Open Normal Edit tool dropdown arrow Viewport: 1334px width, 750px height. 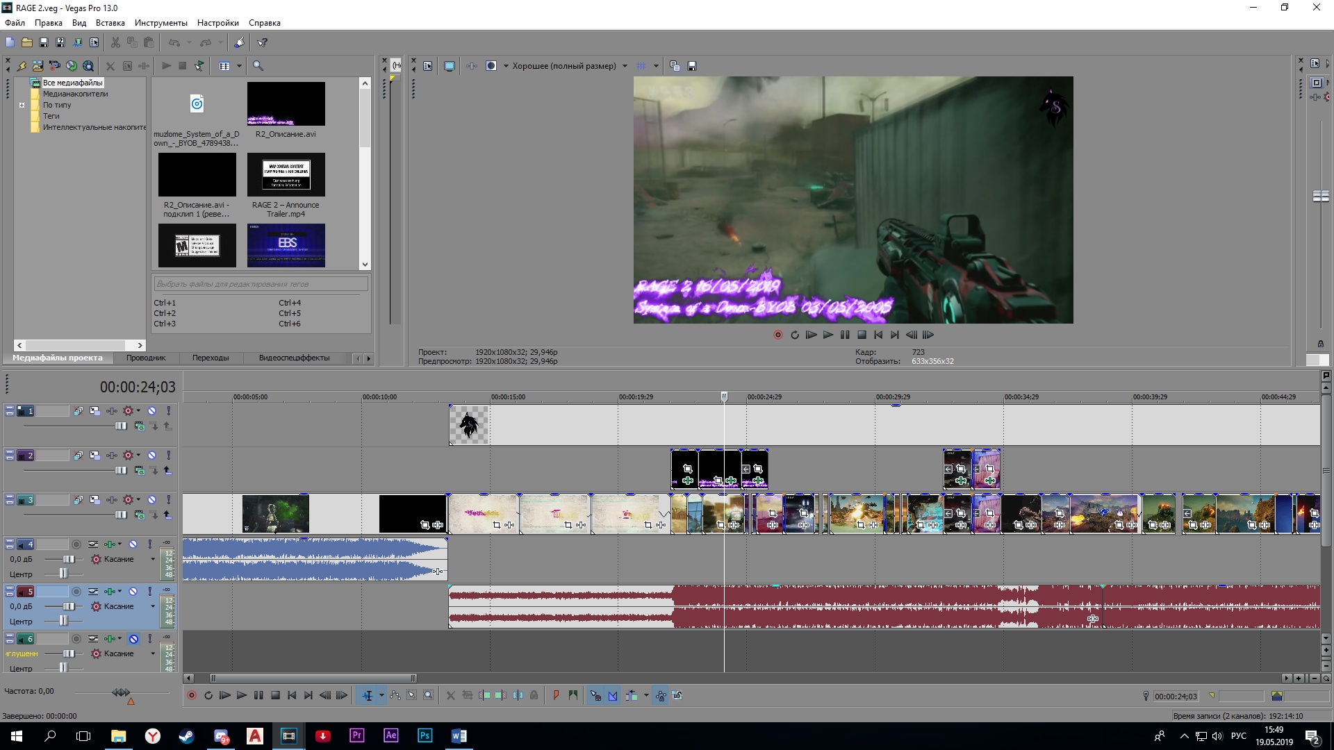(x=381, y=695)
